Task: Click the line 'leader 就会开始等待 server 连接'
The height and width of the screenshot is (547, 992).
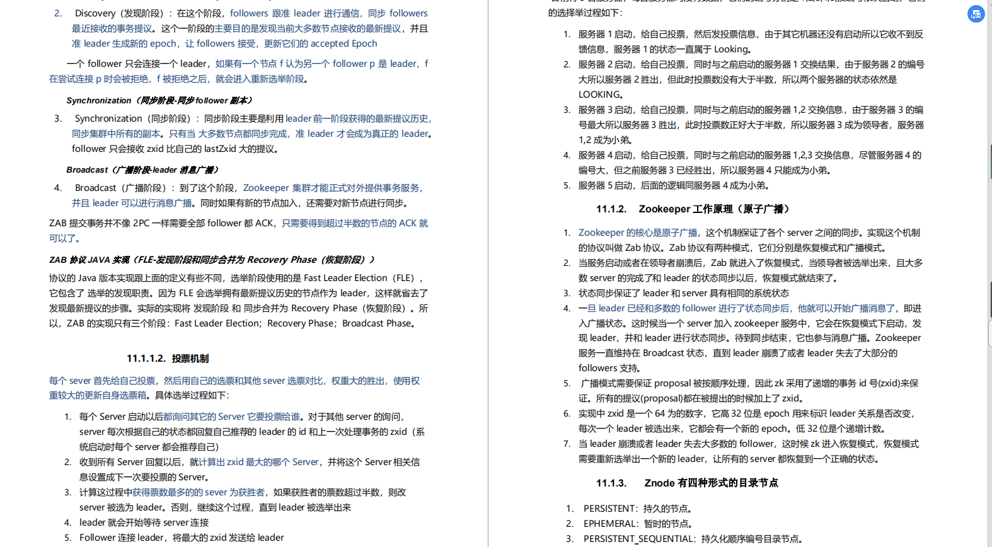Action: tap(144, 522)
